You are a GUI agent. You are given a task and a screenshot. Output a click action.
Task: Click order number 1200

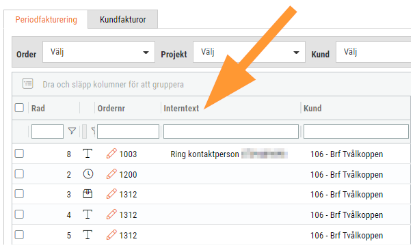[x=128, y=174]
